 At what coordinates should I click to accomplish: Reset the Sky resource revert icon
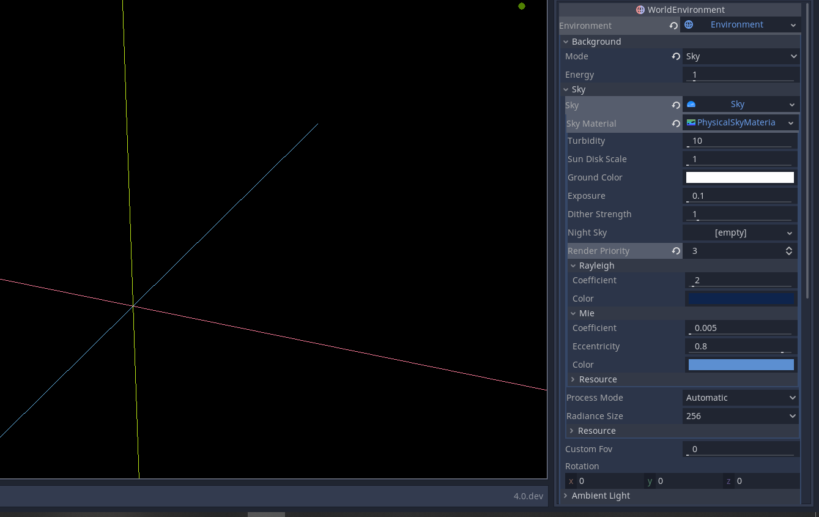[676, 105]
